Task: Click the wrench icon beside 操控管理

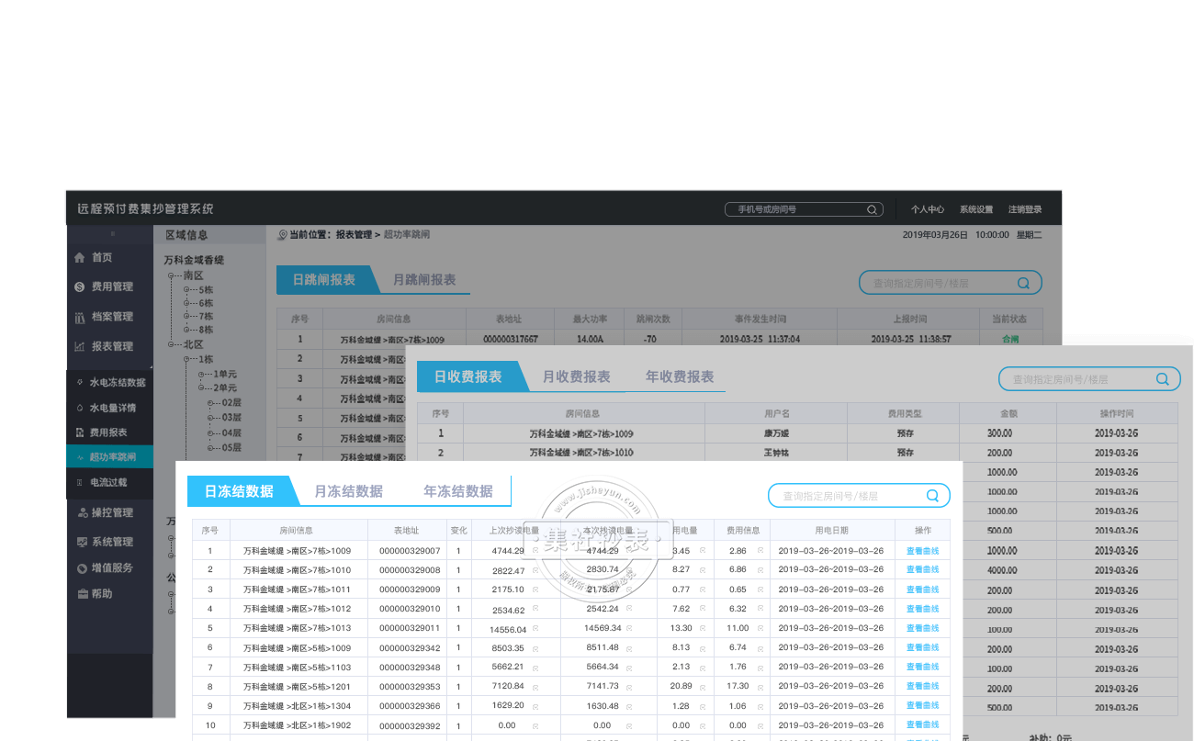Action: point(82,512)
